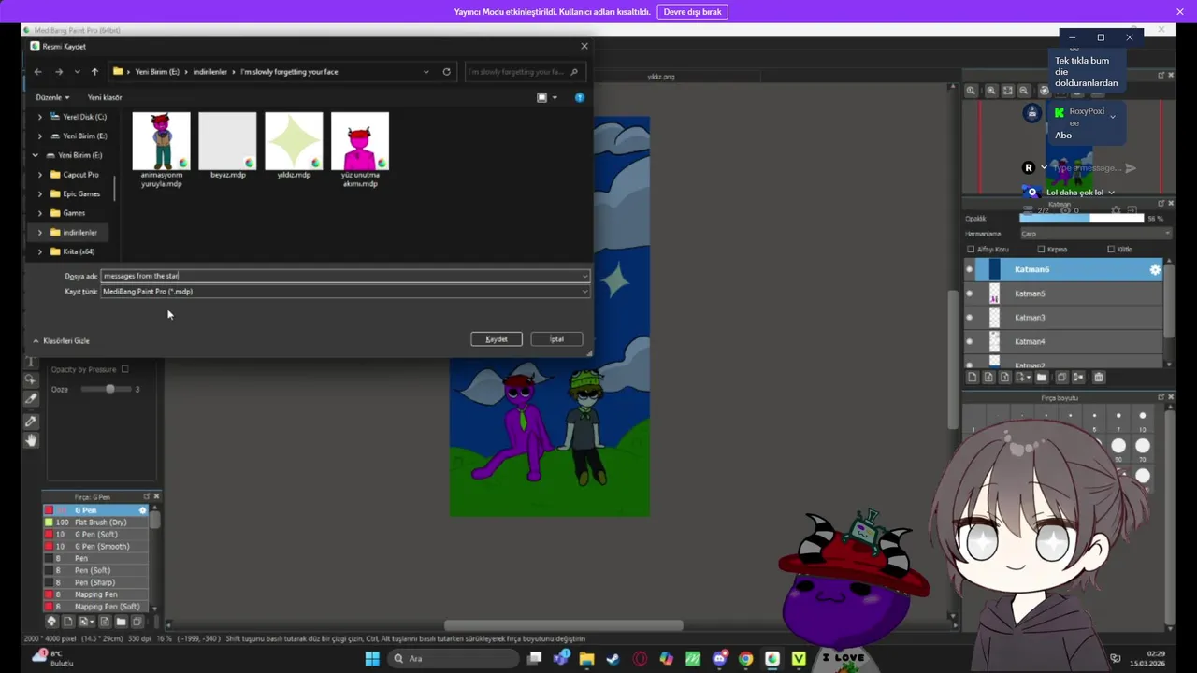Open the Düzenle dropdown in save dialog

point(52,97)
